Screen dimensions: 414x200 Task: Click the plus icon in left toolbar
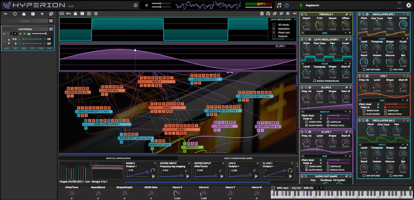click(x=42, y=14)
